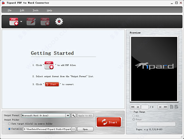Viewport: 184px width, 139px height.
Task: Click the single page document icon
Action: coord(171,107)
